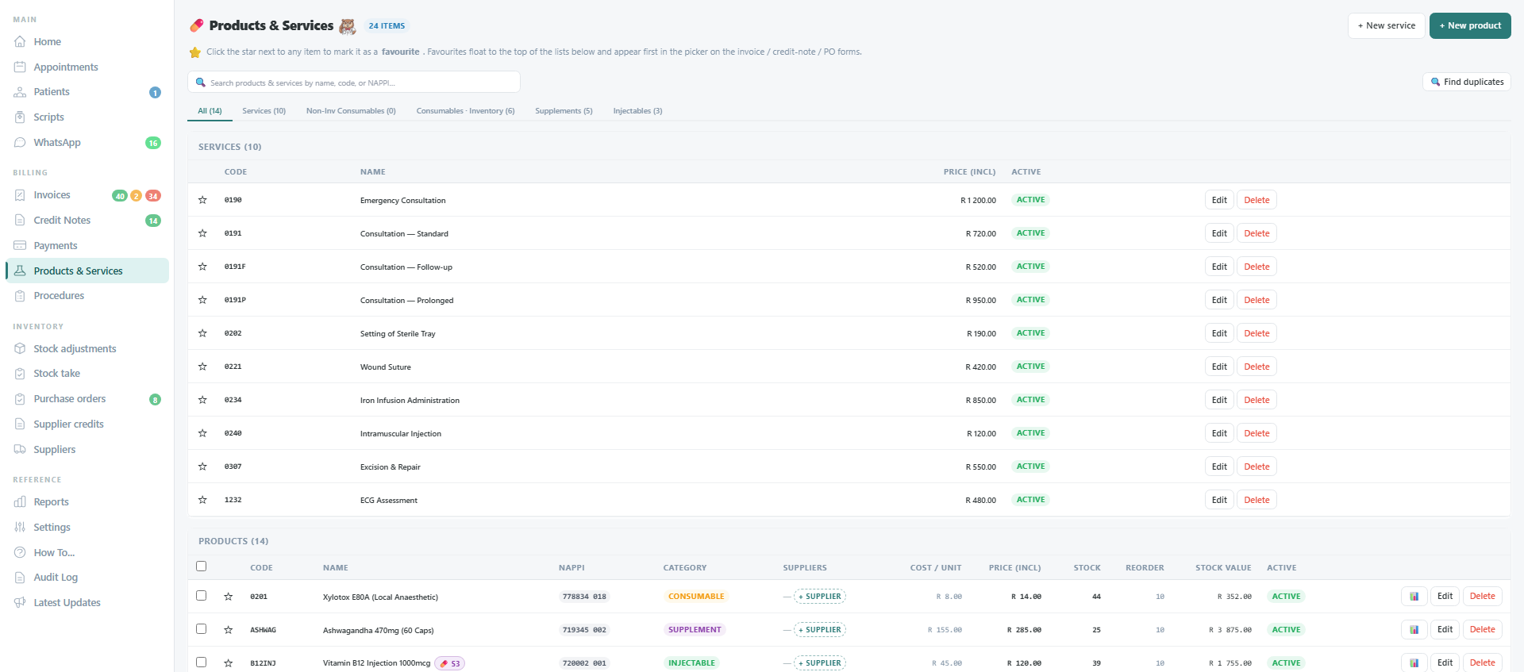Open the stock chart icon for Ashwagandha

point(1414,630)
